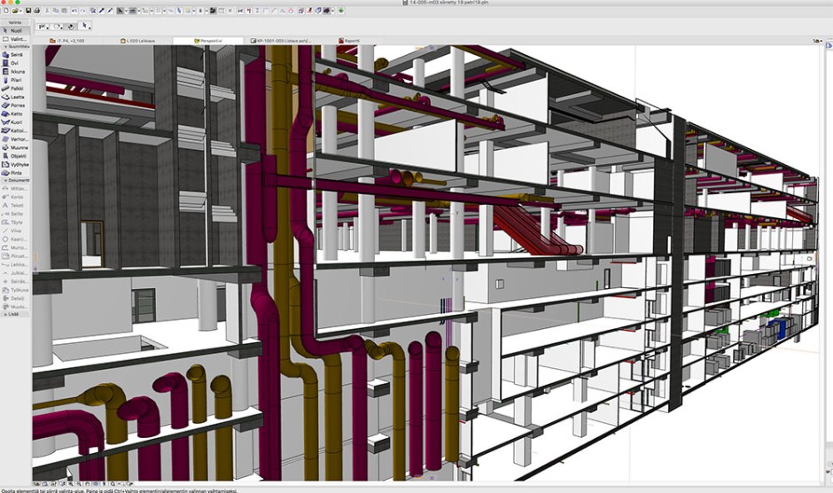Select the Valinta-alue marquee tool

[15, 39]
